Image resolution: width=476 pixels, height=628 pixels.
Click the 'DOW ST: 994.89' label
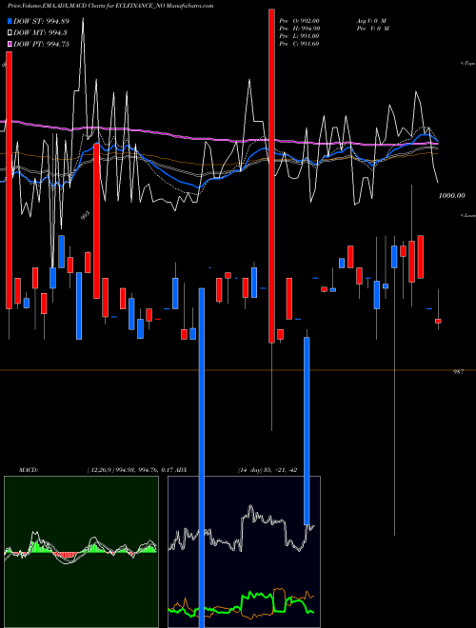coord(41,21)
